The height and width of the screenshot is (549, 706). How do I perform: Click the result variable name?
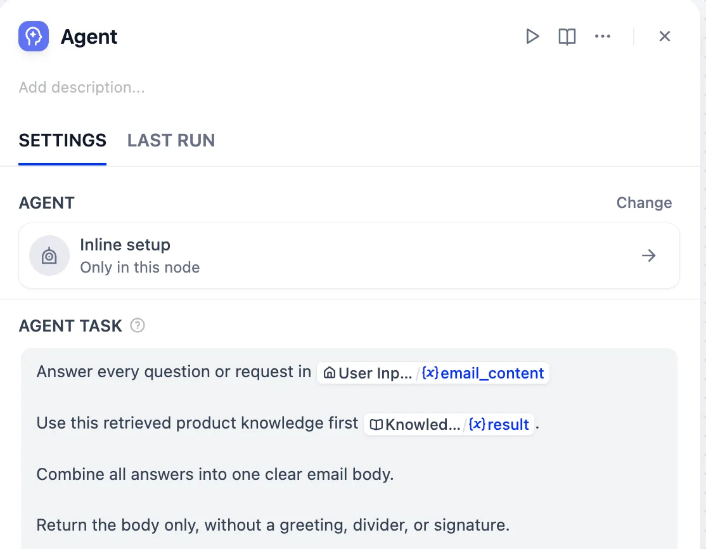click(508, 424)
